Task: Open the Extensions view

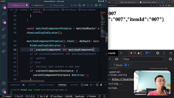Action: [4, 36]
